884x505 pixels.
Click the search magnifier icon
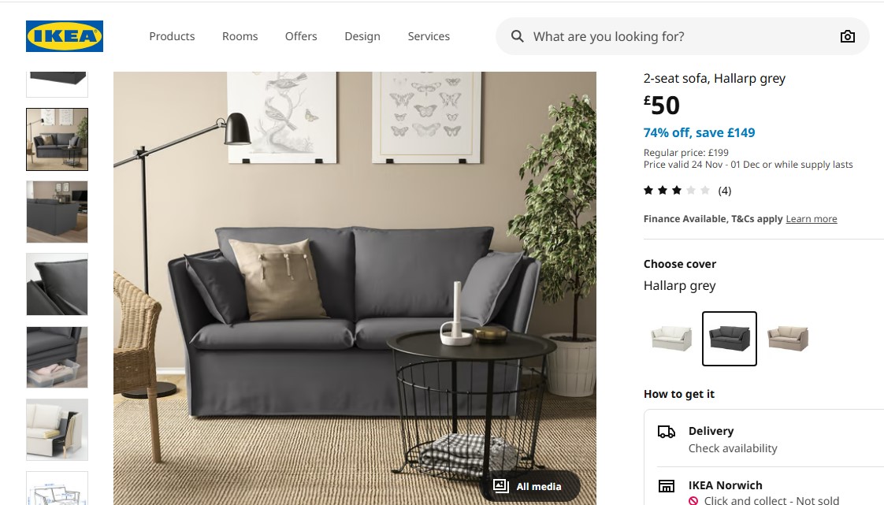coord(517,36)
